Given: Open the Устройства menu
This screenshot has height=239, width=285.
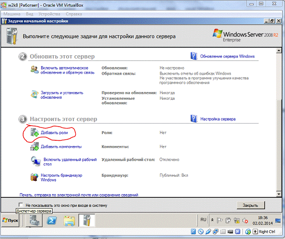Looking at the screenshot, I should pos(49,14).
